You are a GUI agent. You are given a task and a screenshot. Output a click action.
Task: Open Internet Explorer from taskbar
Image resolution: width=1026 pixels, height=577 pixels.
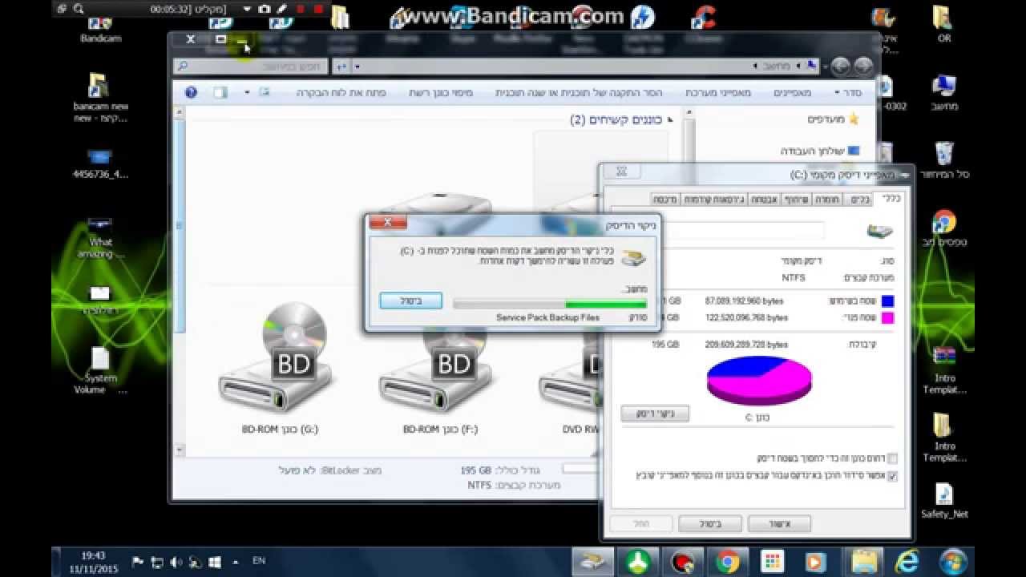coord(906,562)
